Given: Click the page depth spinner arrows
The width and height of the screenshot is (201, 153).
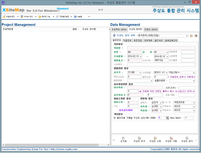Looking at the screenshot, I should (x=168, y=118).
